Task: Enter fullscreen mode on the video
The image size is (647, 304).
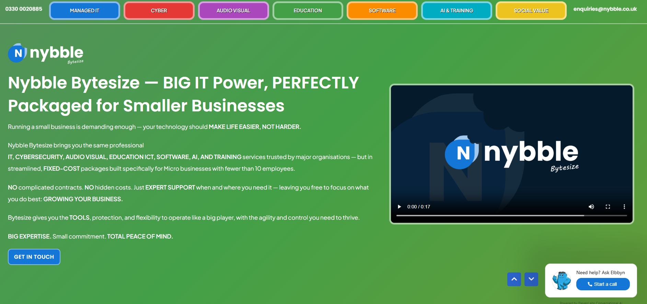Action: tap(608, 207)
